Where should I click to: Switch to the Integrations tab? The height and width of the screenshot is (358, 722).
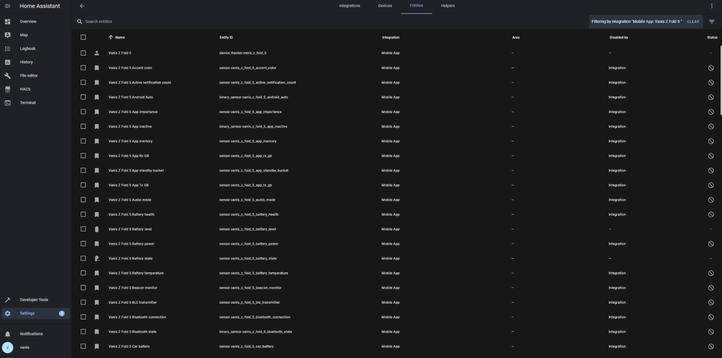click(x=349, y=6)
